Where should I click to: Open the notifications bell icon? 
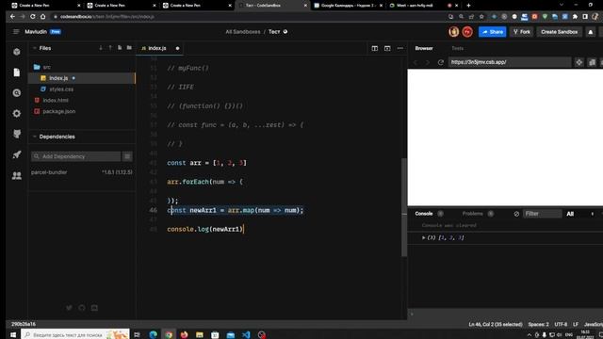click(x=591, y=32)
